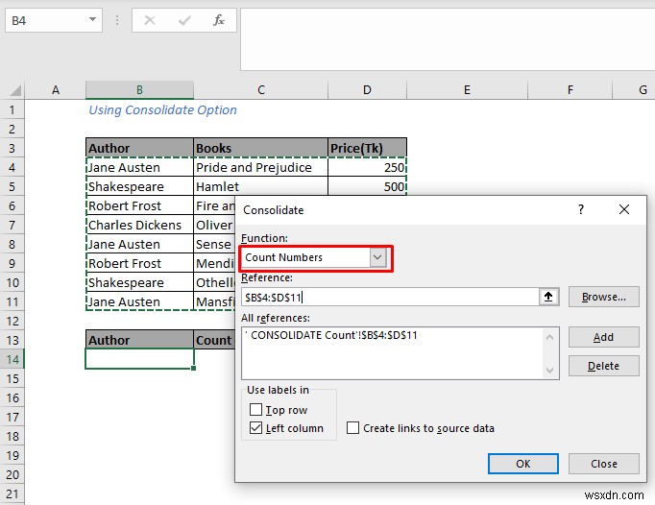Click the Jane Austen cell in row 11

139,302
